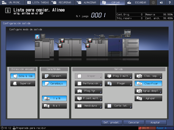Click the Fusor A status indicator
Viewport: 174px width, 130px height.
pos(165,128)
